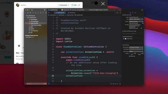Open the Text Encoding dropdown

coord(136,47)
